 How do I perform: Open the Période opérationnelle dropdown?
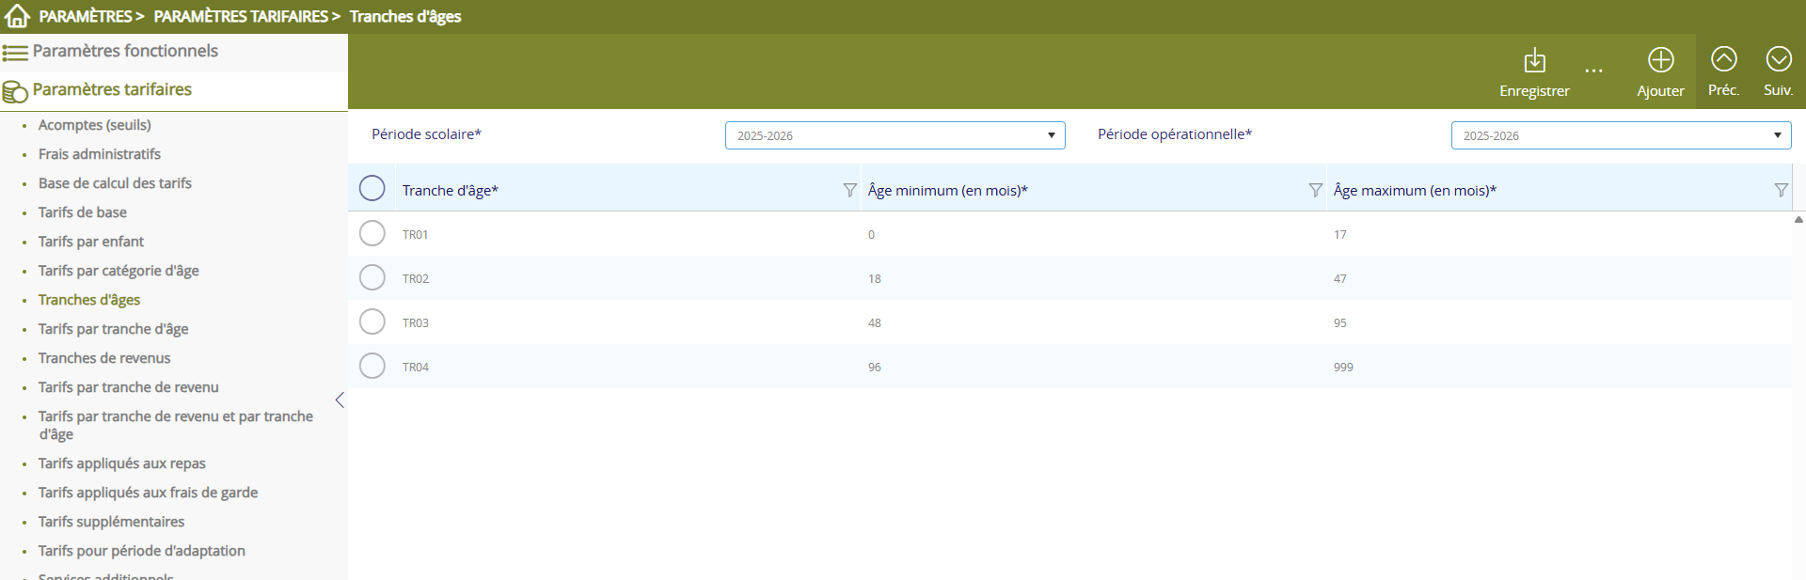[x=1620, y=135]
